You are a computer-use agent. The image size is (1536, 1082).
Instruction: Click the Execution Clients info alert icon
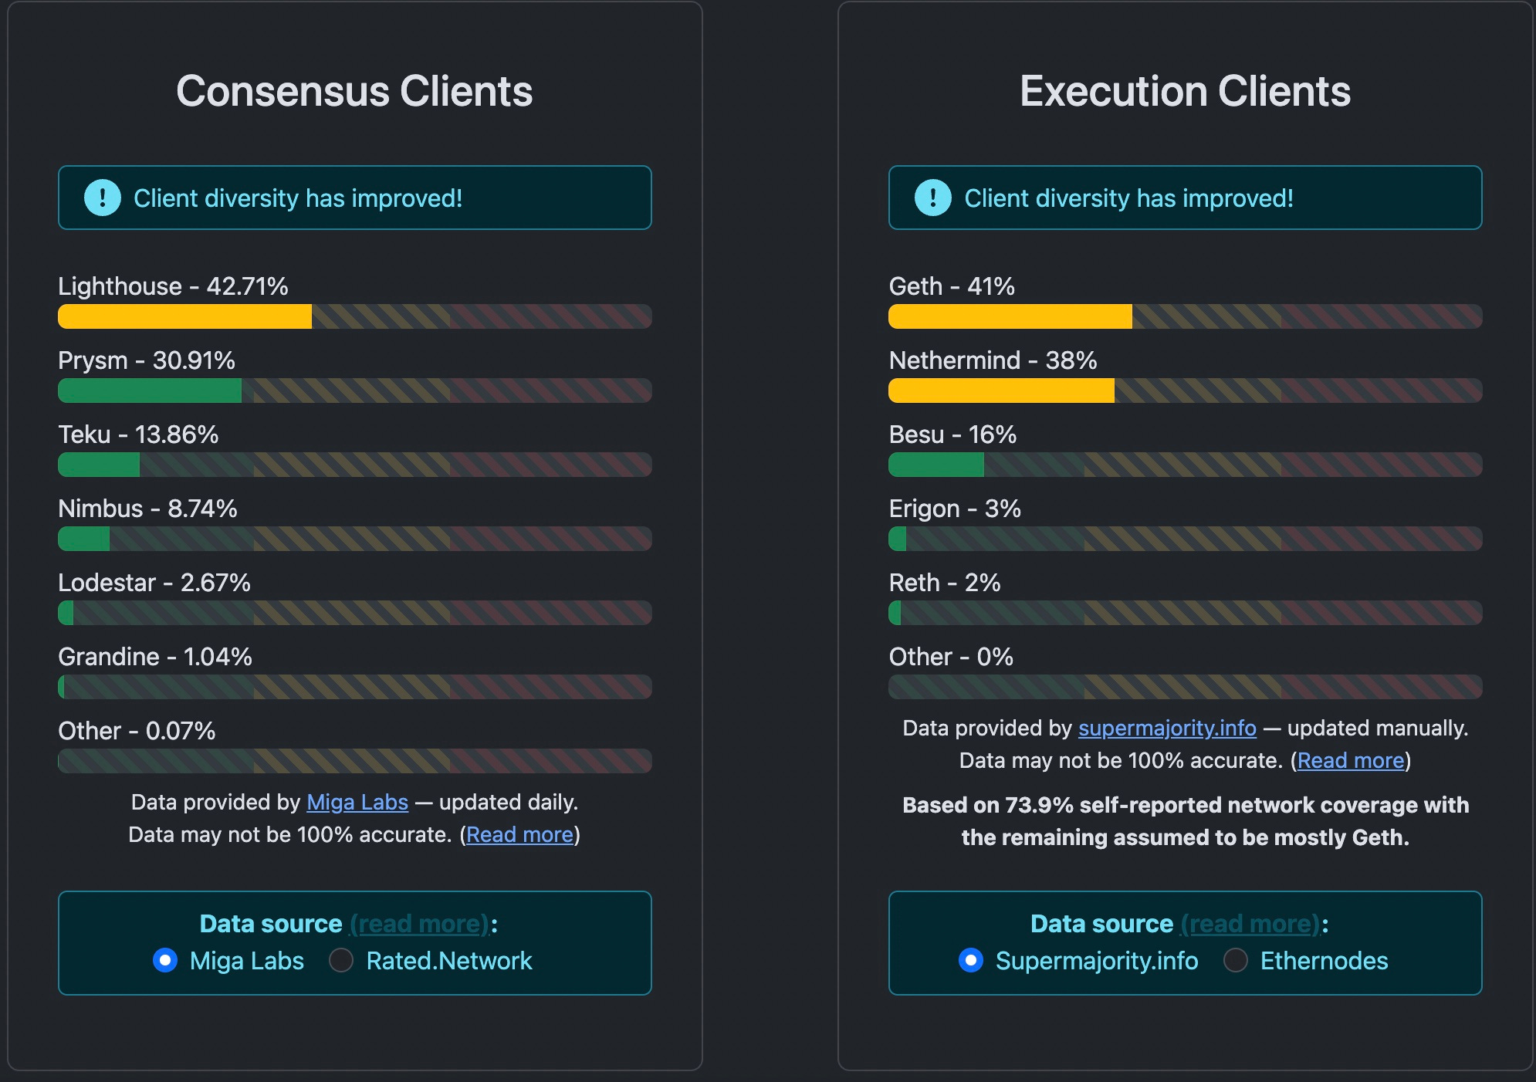pos(932,198)
